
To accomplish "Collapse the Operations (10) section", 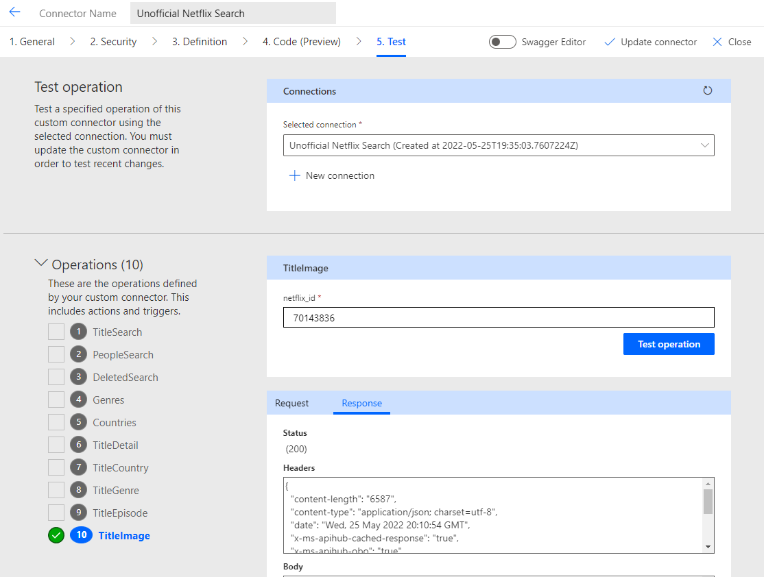I will point(41,263).
